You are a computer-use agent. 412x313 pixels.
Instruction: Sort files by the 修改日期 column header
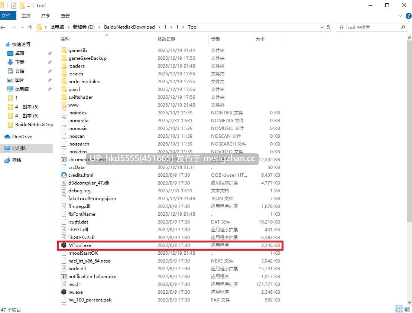tap(182, 39)
